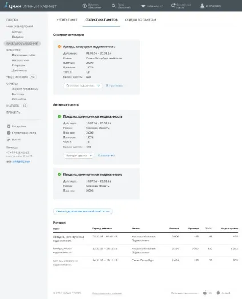
Task: Open strategy dropdown in Аренда, загородная package
Action: [x=83, y=86]
